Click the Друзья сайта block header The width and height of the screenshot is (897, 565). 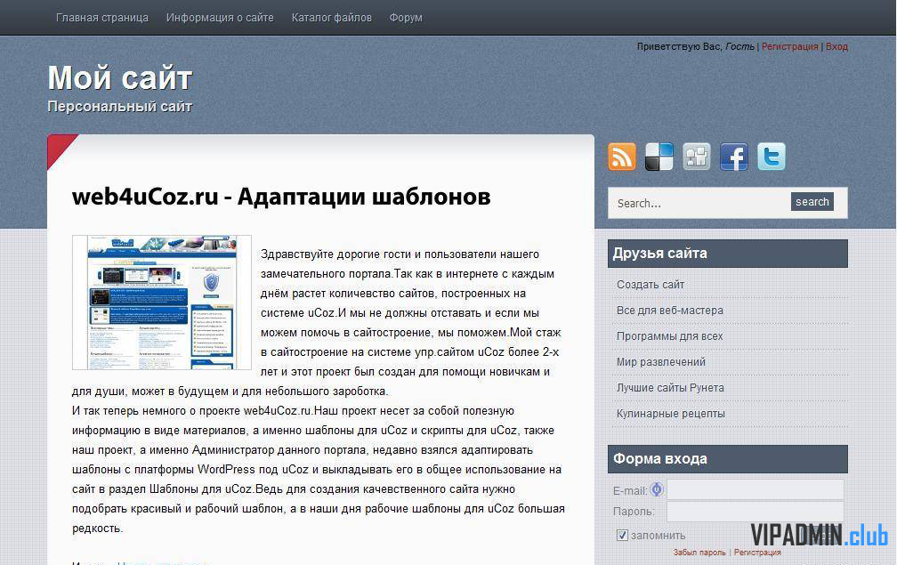click(728, 254)
